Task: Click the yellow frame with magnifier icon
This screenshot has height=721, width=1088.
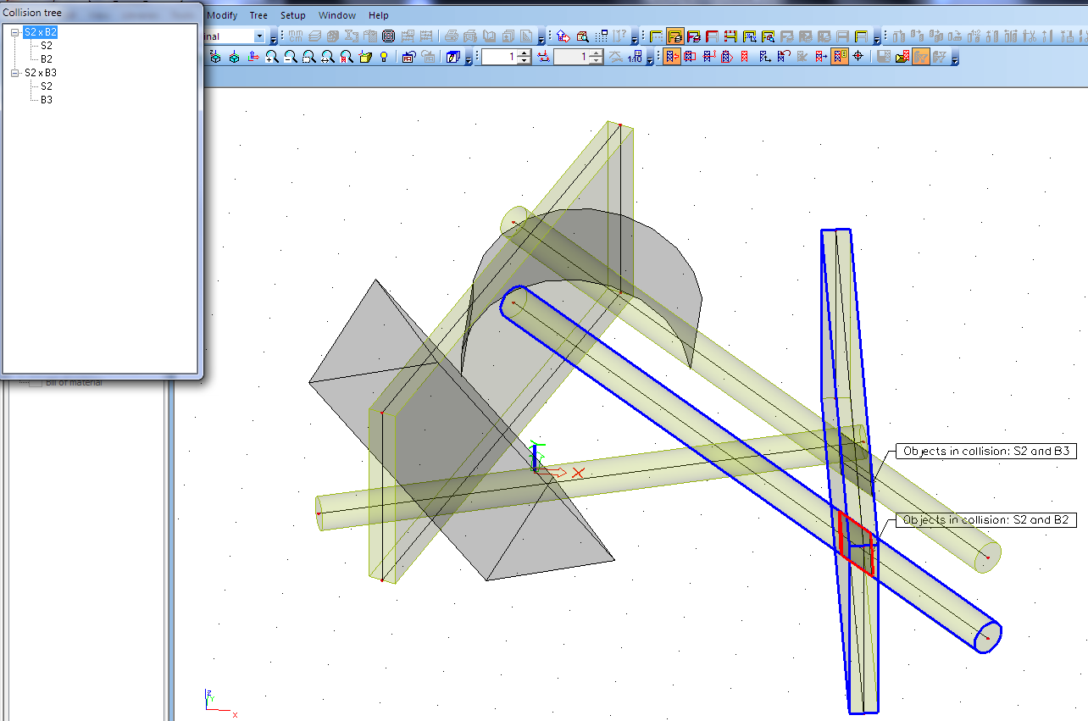Action: [769, 36]
